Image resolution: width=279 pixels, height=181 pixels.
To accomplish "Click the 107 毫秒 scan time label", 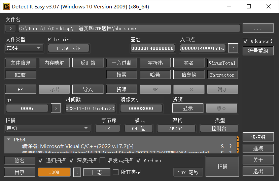I will click(188, 172).
